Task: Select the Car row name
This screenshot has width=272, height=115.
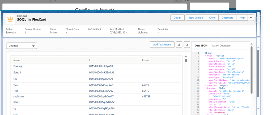Action: (15, 79)
